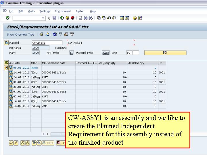The image size is (207, 155).
Task: Click the Find Next binoculars-plus icon
Action: 91,18
